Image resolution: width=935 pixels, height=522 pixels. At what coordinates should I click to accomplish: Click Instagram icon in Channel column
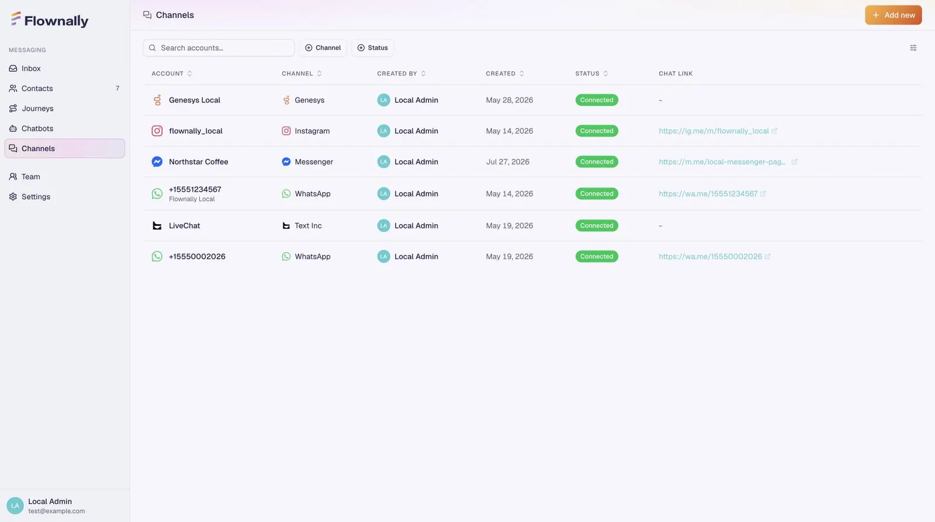point(286,131)
